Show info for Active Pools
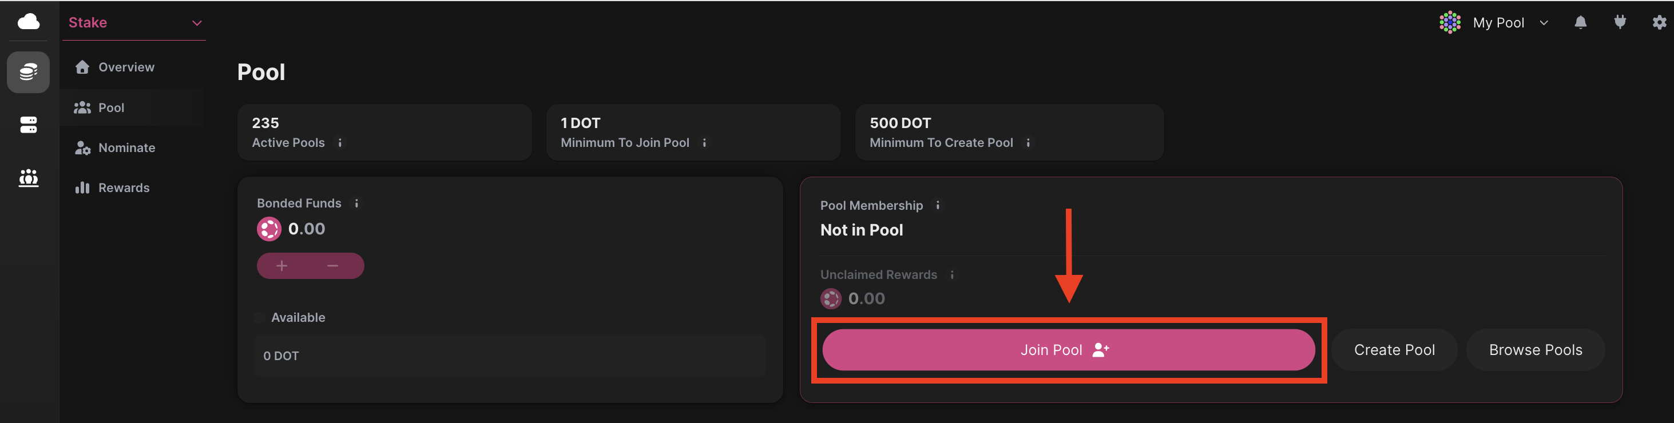The width and height of the screenshot is (1674, 423). (340, 142)
